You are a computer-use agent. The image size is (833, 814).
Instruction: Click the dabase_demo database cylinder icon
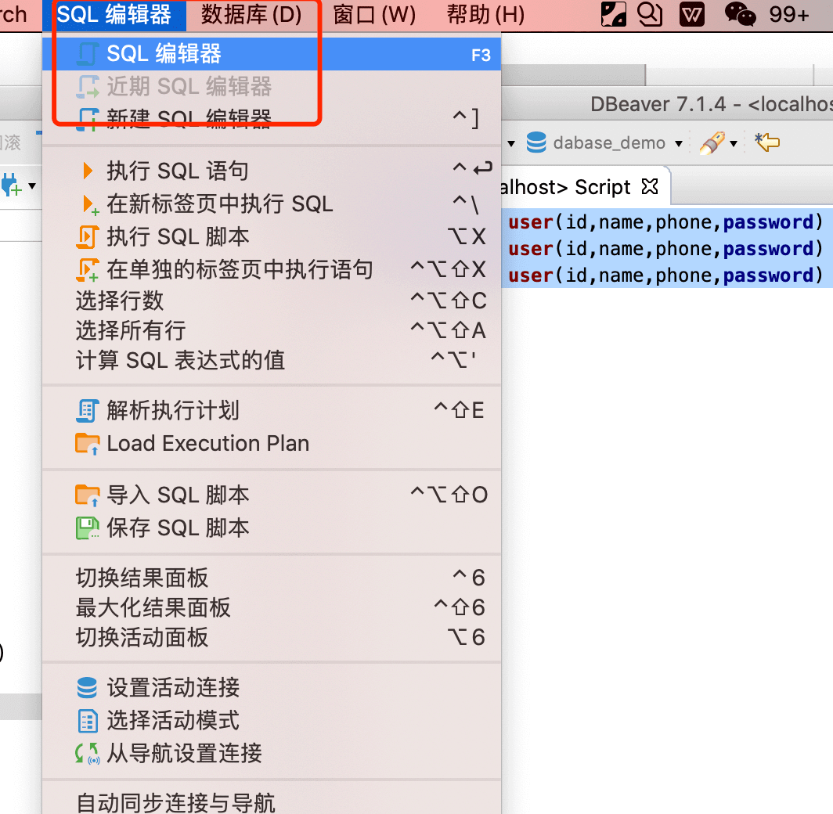[x=537, y=142]
